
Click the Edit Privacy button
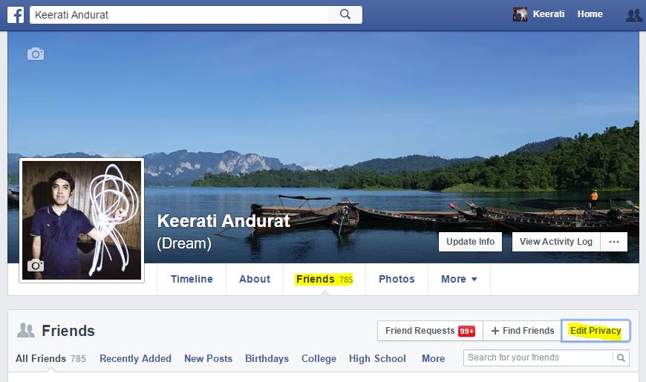pos(596,331)
